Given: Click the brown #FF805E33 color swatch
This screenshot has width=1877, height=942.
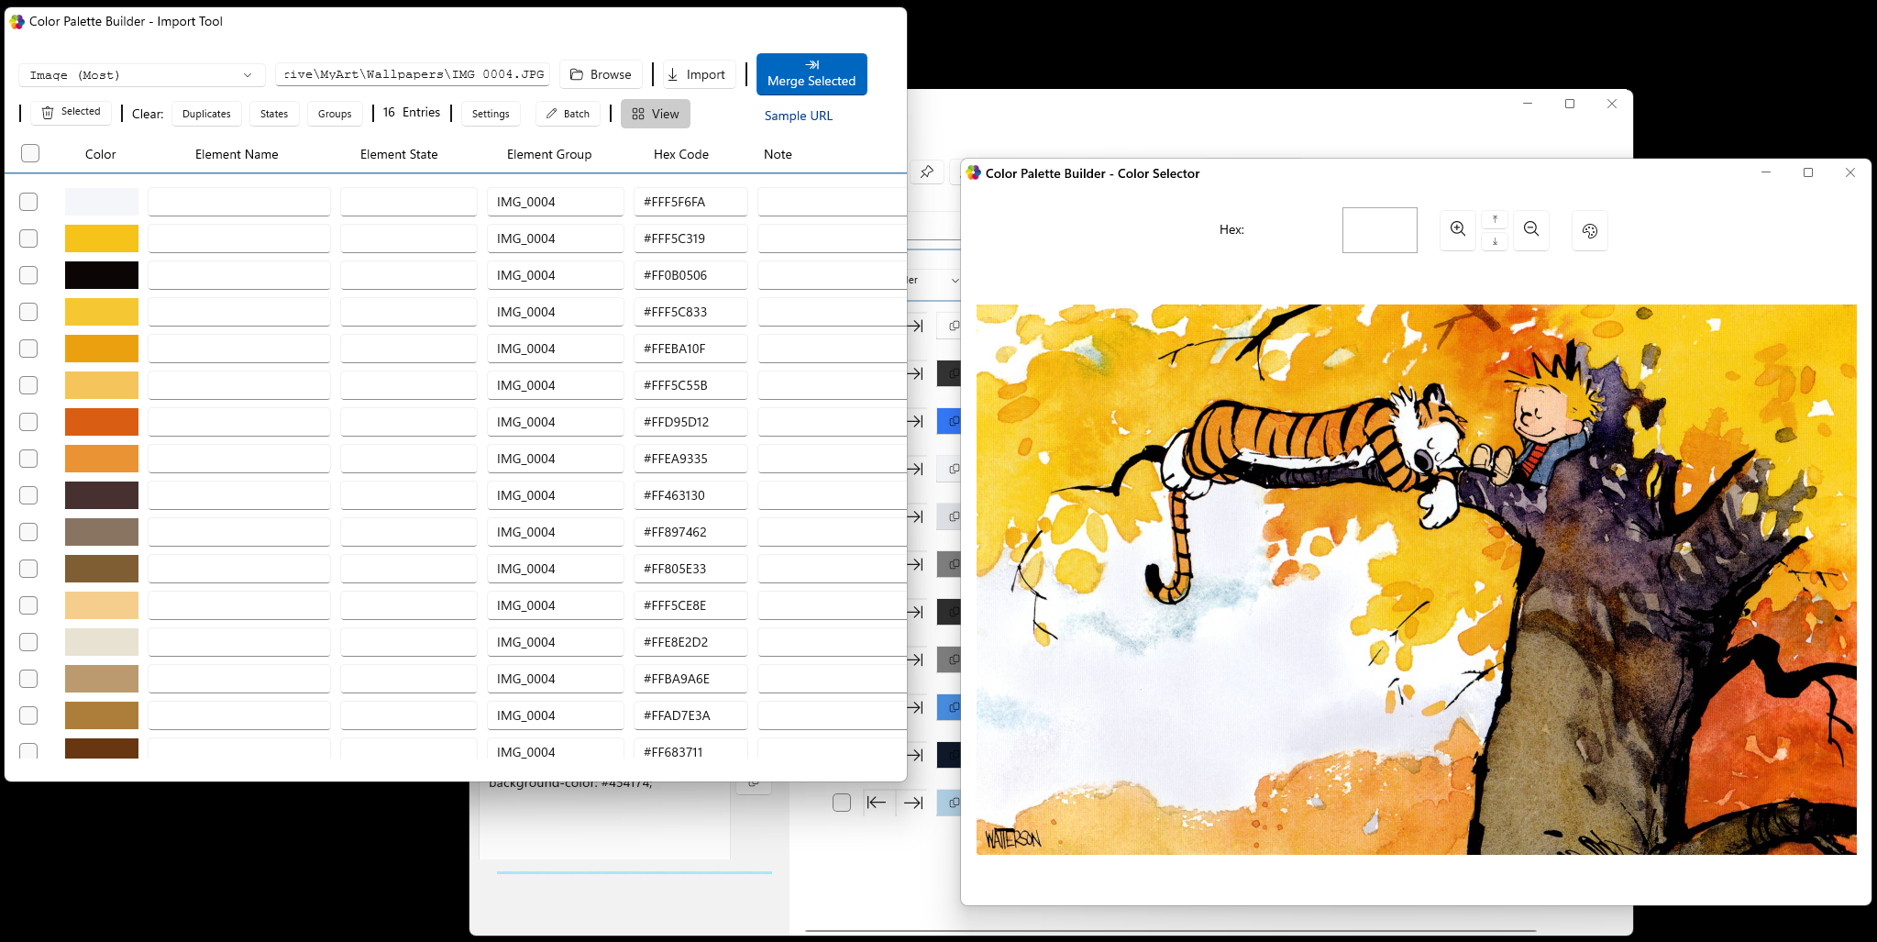Looking at the screenshot, I should click(x=102, y=569).
